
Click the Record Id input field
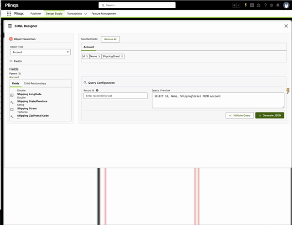pyautogui.click(x=115, y=96)
